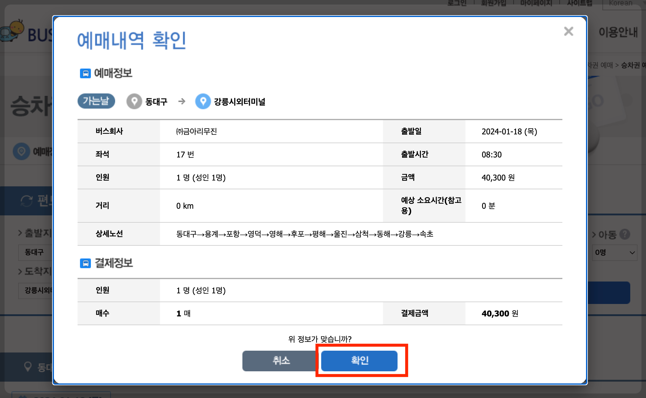The width and height of the screenshot is (646, 398).
Task: Open the 0명 passenger count dropdown
Action: 614,252
